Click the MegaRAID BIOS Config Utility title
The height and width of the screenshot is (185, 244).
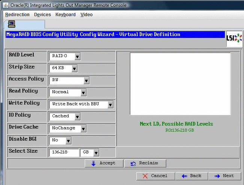point(93,34)
